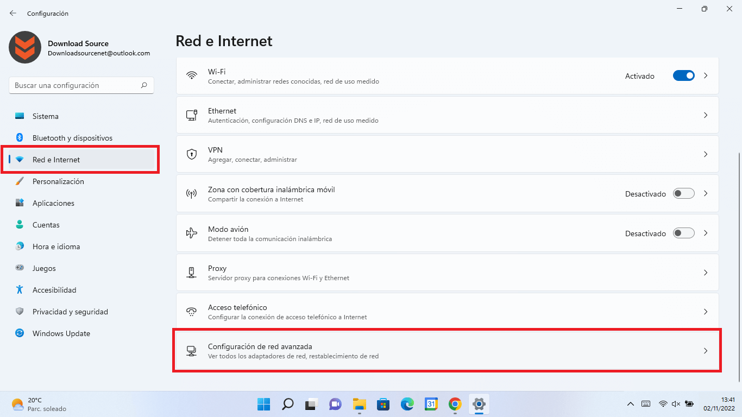
Task: Click the Aplicaciones icon in the sidebar
Action: pos(20,203)
